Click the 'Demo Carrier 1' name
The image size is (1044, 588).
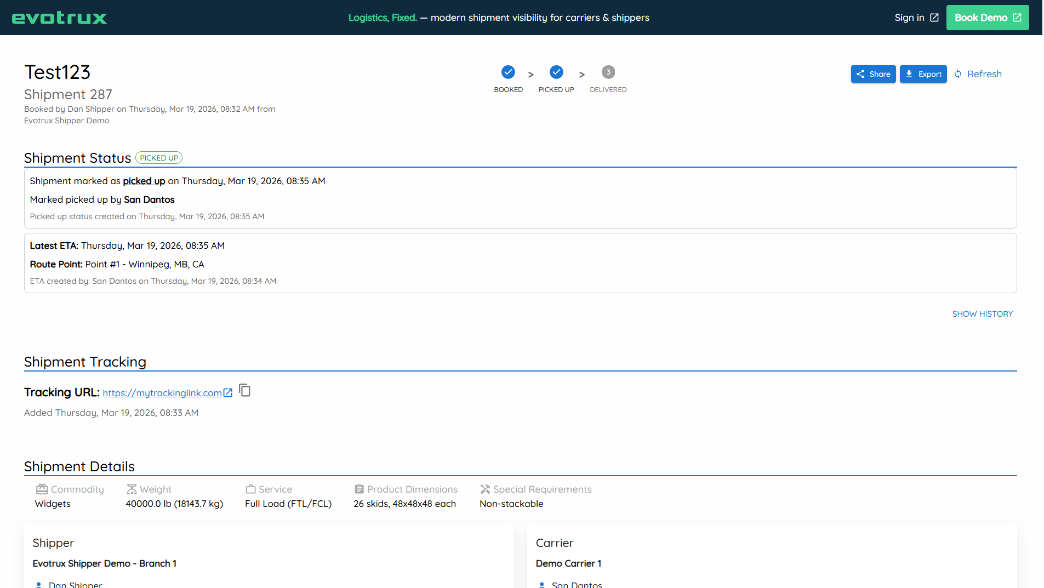[x=568, y=563]
